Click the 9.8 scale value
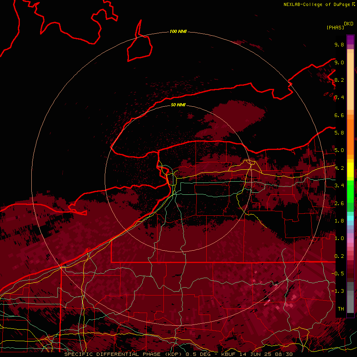The image size is (357, 357). point(339,44)
